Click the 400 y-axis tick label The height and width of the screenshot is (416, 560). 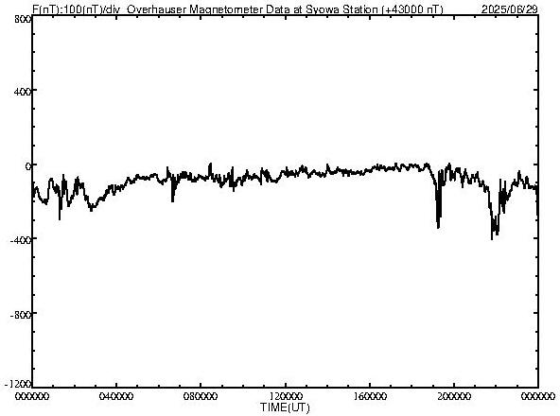[x=23, y=92]
